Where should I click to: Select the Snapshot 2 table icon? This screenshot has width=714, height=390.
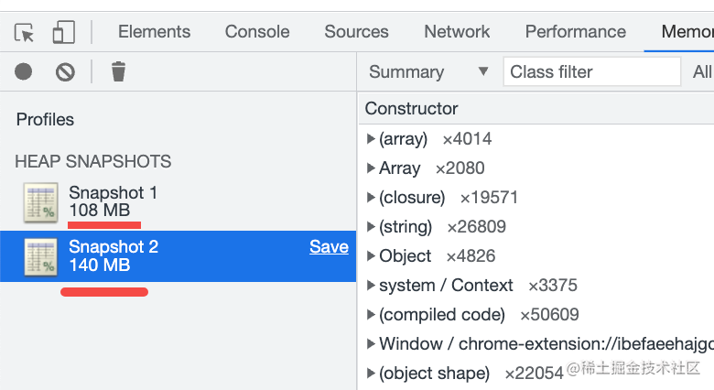[x=40, y=257]
